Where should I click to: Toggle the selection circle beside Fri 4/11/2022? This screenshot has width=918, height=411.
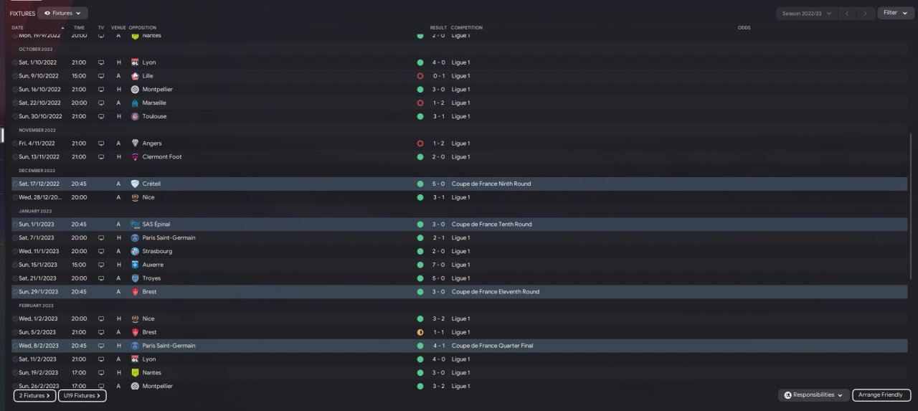15,143
